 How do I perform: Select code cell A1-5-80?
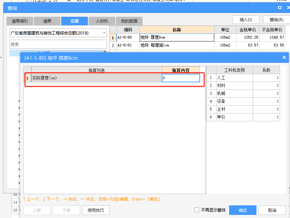128,38
